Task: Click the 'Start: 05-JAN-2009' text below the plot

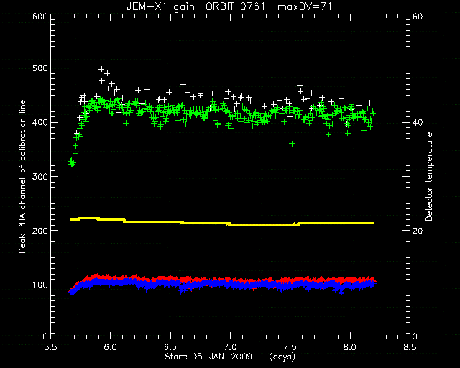Action: (x=208, y=356)
